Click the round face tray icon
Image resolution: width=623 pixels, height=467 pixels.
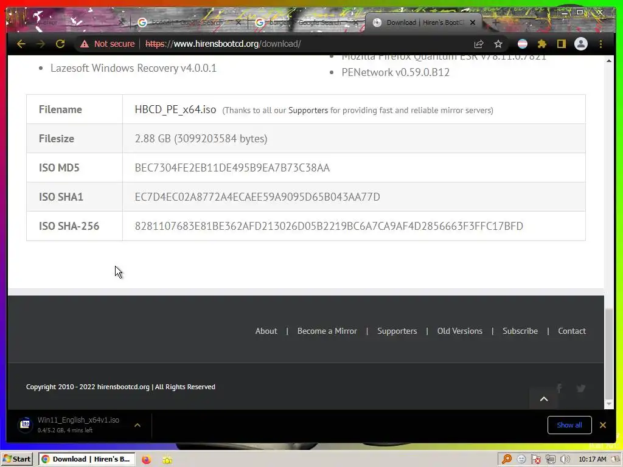point(521,460)
